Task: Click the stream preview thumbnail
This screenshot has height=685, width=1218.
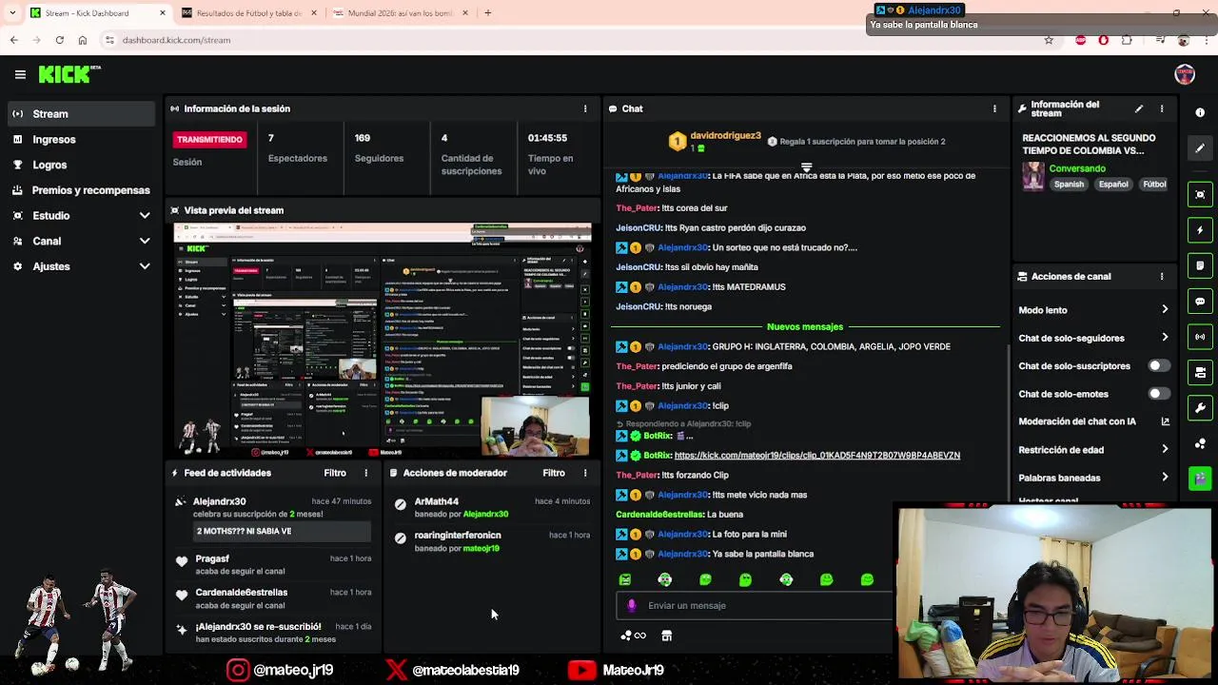Action: [x=383, y=341]
